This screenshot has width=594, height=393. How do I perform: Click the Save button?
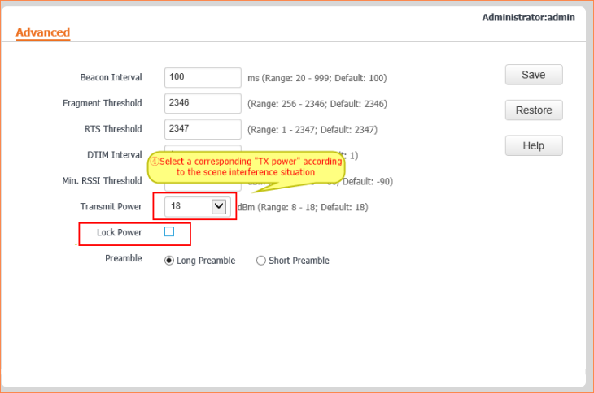point(533,75)
